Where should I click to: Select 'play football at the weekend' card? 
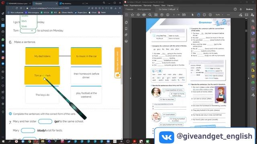click(86, 95)
